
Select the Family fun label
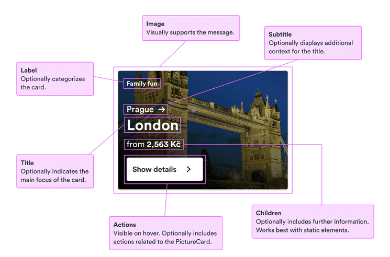[142, 84]
